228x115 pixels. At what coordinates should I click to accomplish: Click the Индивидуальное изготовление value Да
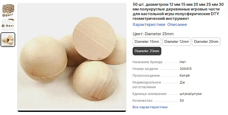coord(182,82)
